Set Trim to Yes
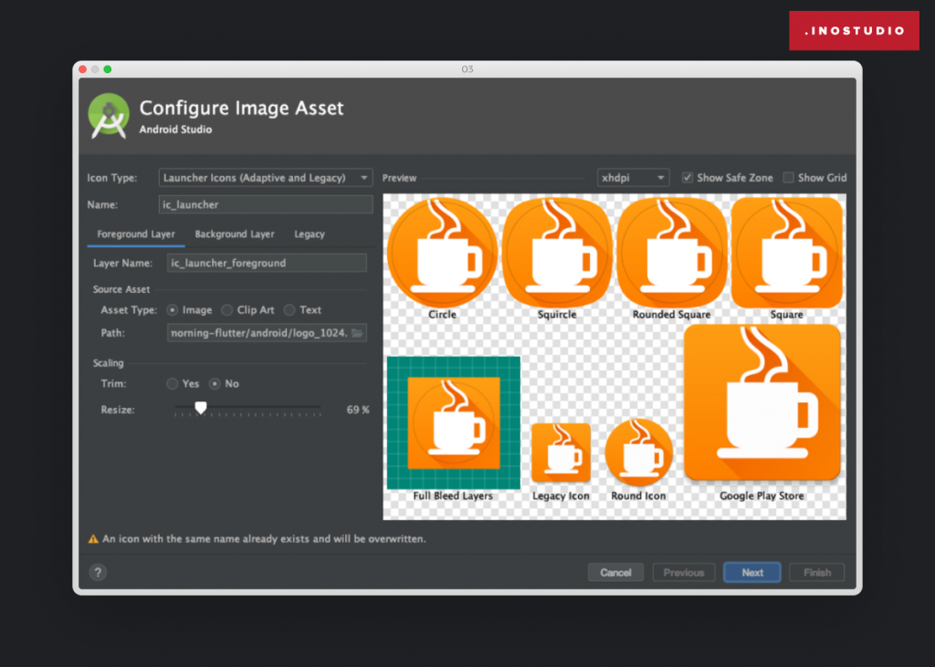The width and height of the screenshot is (935, 667). pos(172,384)
